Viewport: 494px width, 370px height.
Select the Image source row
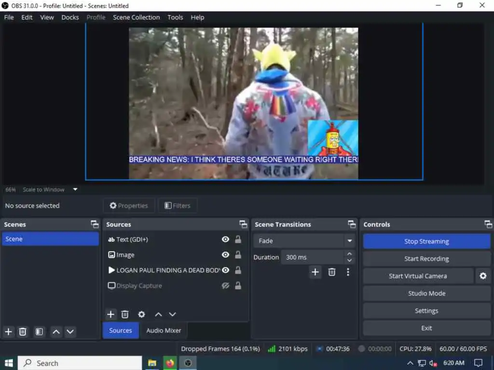coord(175,254)
